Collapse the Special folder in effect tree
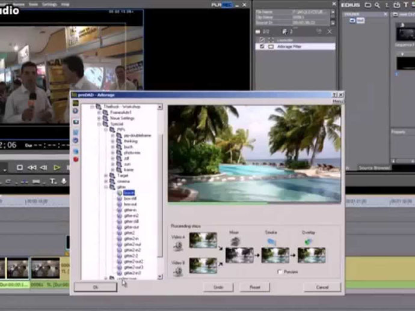Viewport: 415px width, 311px height. [x=99, y=124]
